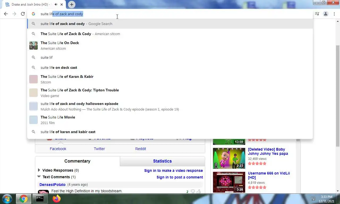Select 'Tipton Trouble' video game suggestion
The width and height of the screenshot is (340, 204).
170,93
